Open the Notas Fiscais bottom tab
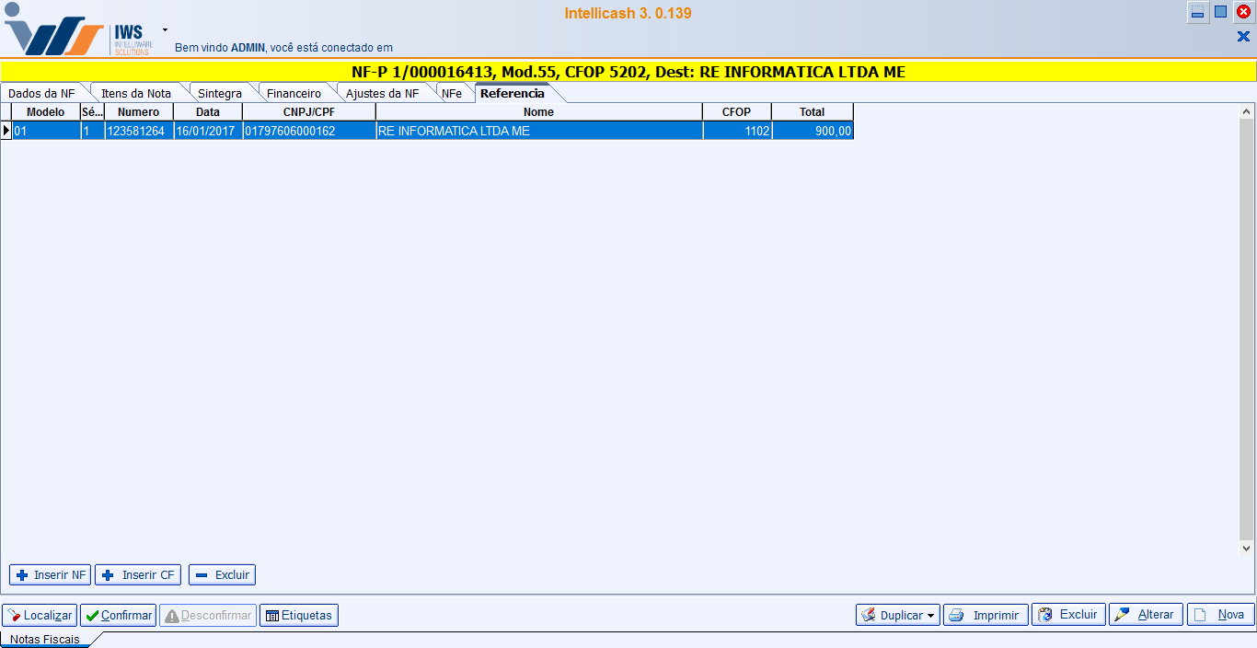This screenshot has height=648, width=1257. tap(44, 639)
